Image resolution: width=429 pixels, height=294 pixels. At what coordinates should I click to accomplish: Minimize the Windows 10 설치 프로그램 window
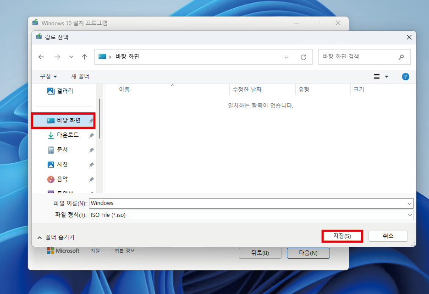[296, 23]
